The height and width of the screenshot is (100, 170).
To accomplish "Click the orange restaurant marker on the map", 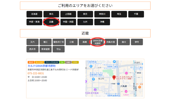I will [140, 87].
